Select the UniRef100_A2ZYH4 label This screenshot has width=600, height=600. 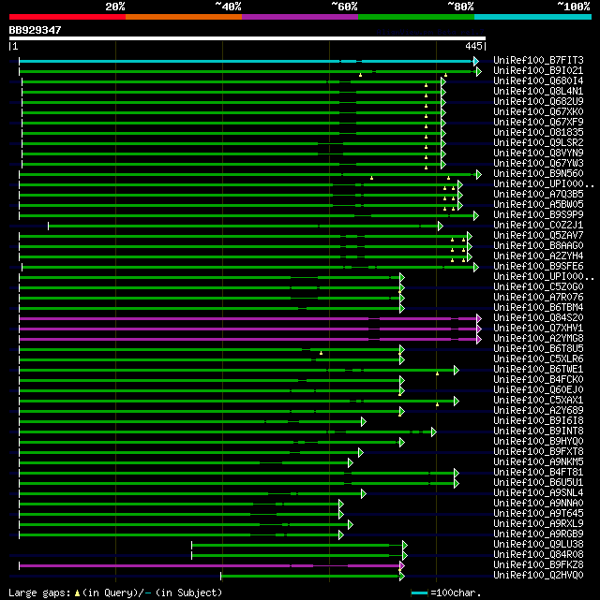(538, 256)
